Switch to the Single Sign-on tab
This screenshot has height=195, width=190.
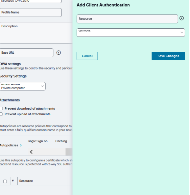[x=37, y=141]
